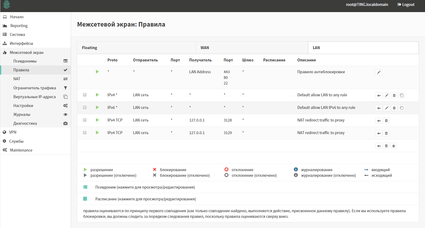
Task: Disable the IPv4 port 3128 rule via its green arrow
Action: (x=97, y=120)
